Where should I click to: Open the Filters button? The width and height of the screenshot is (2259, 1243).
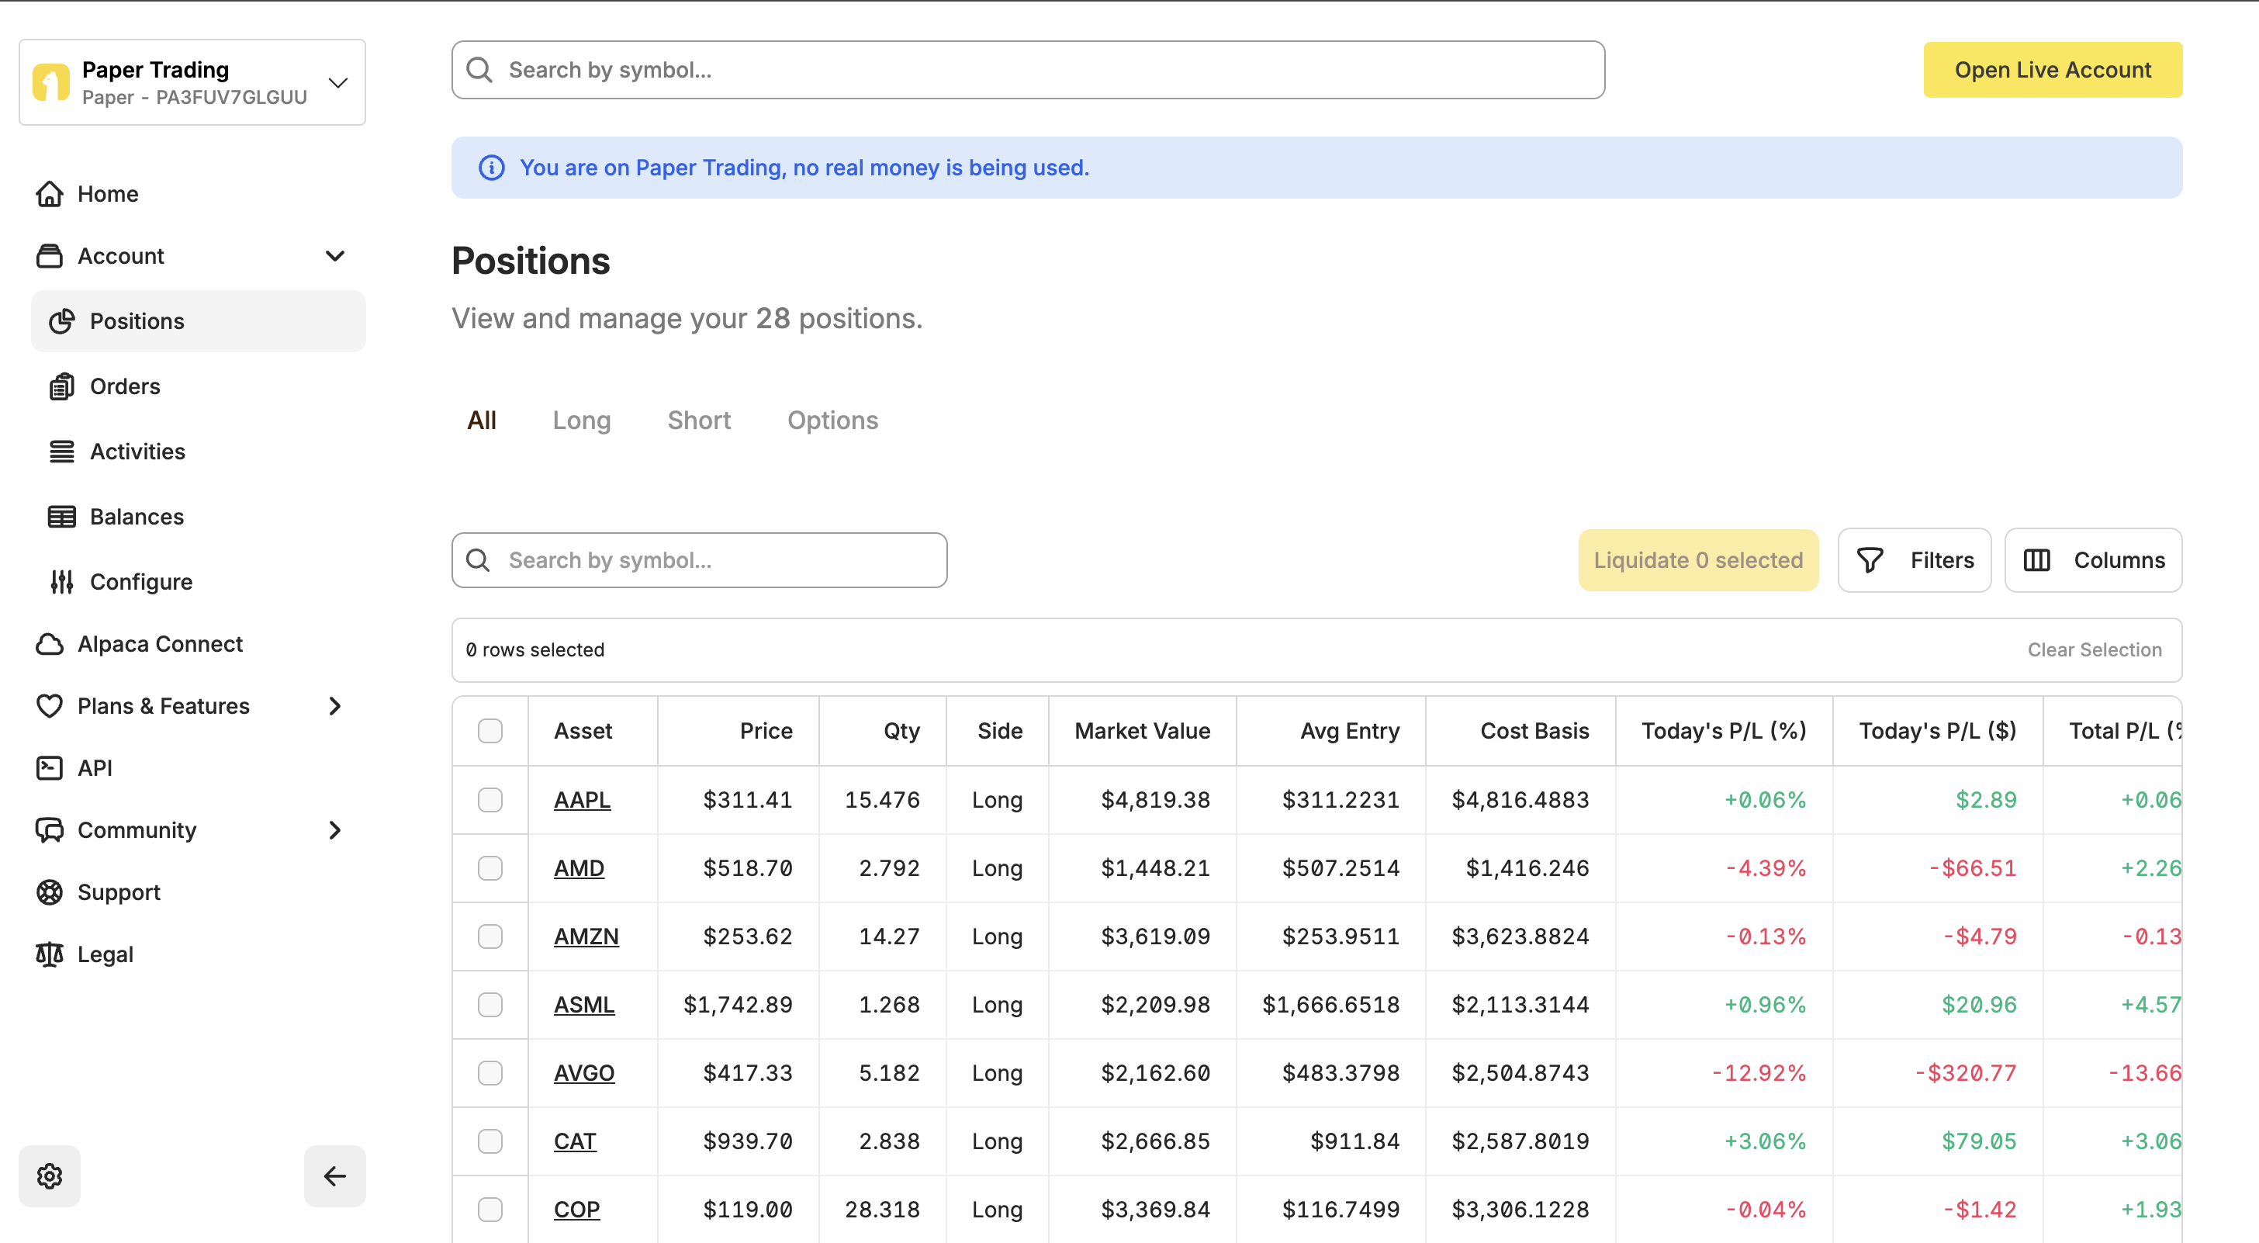tap(1915, 560)
